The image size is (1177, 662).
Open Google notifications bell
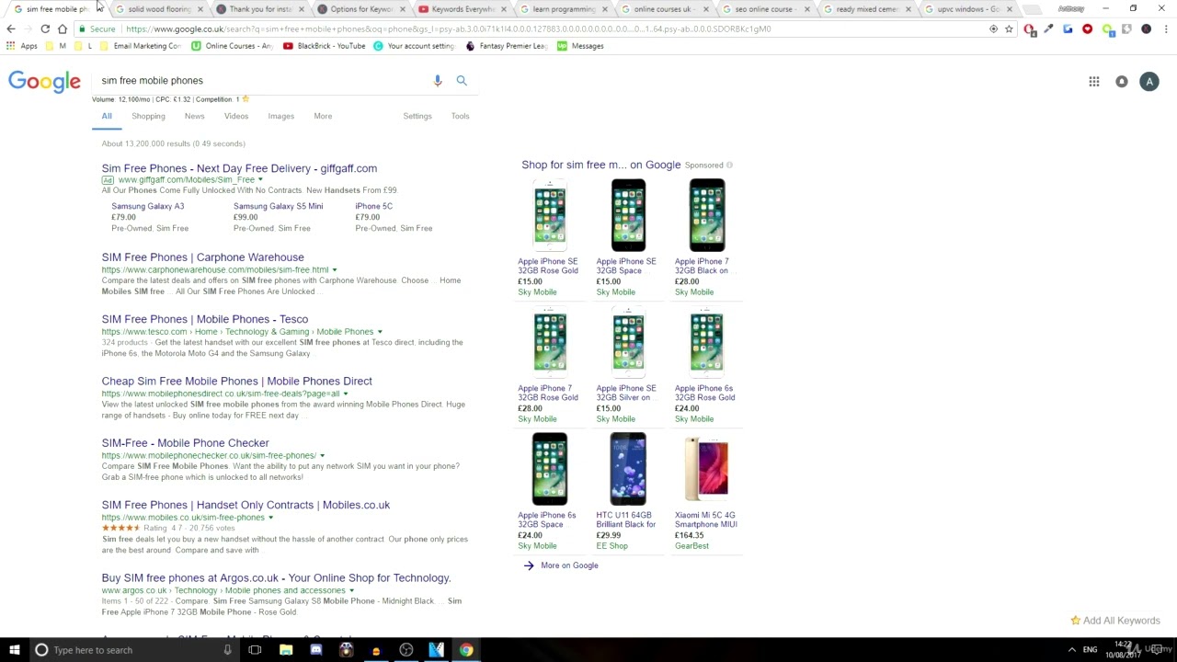1122,82
